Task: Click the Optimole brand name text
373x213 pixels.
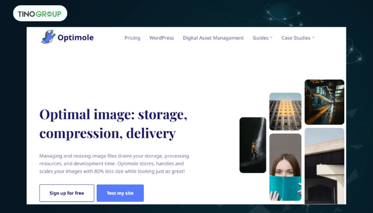Action: tap(76, 38)
